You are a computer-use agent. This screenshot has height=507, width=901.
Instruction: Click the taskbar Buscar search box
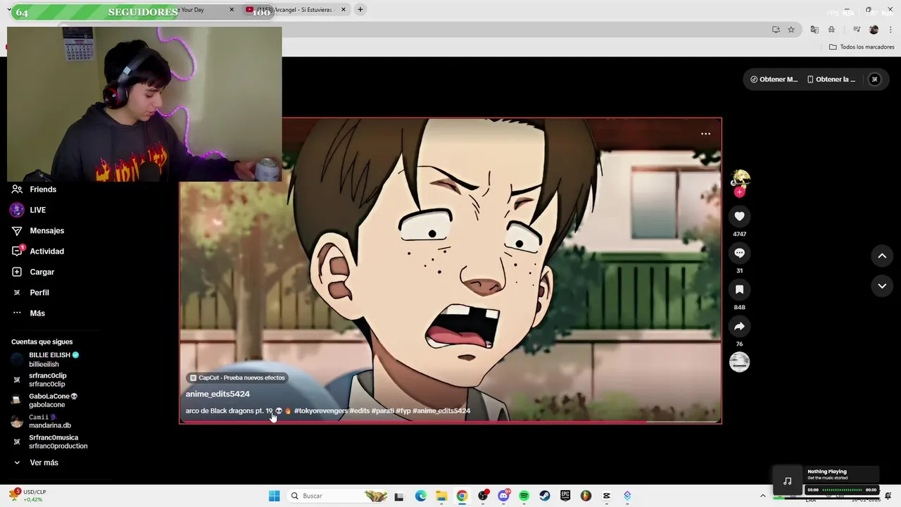tap(338, 496)
